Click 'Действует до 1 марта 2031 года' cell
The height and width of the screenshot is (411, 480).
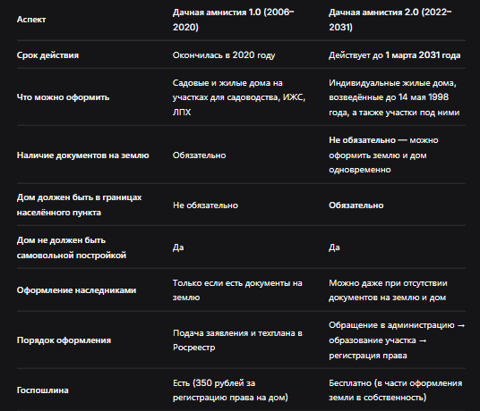395,55
